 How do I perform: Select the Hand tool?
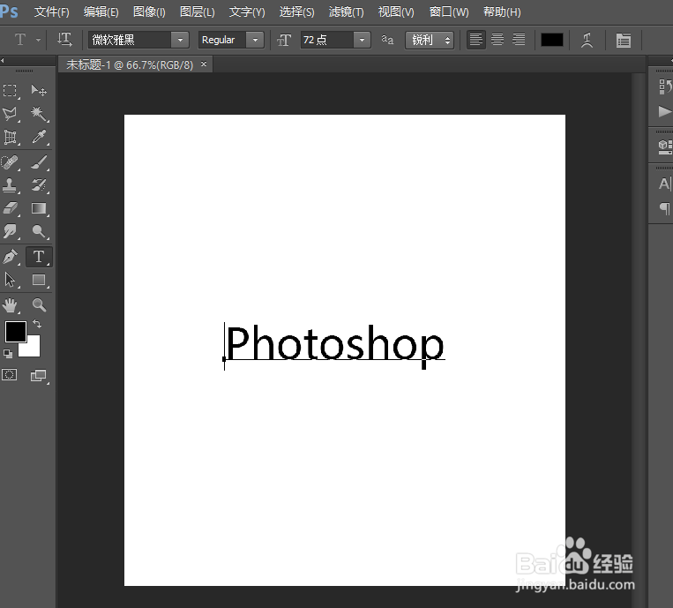pos(10,305)
